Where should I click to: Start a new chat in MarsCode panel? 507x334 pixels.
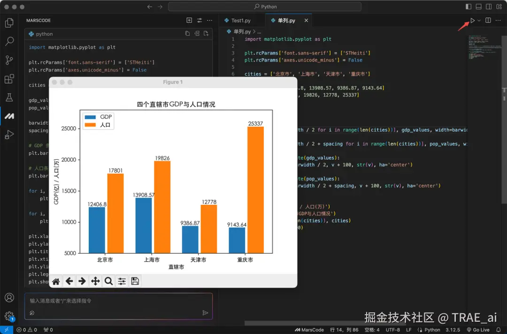click(189, 20)
